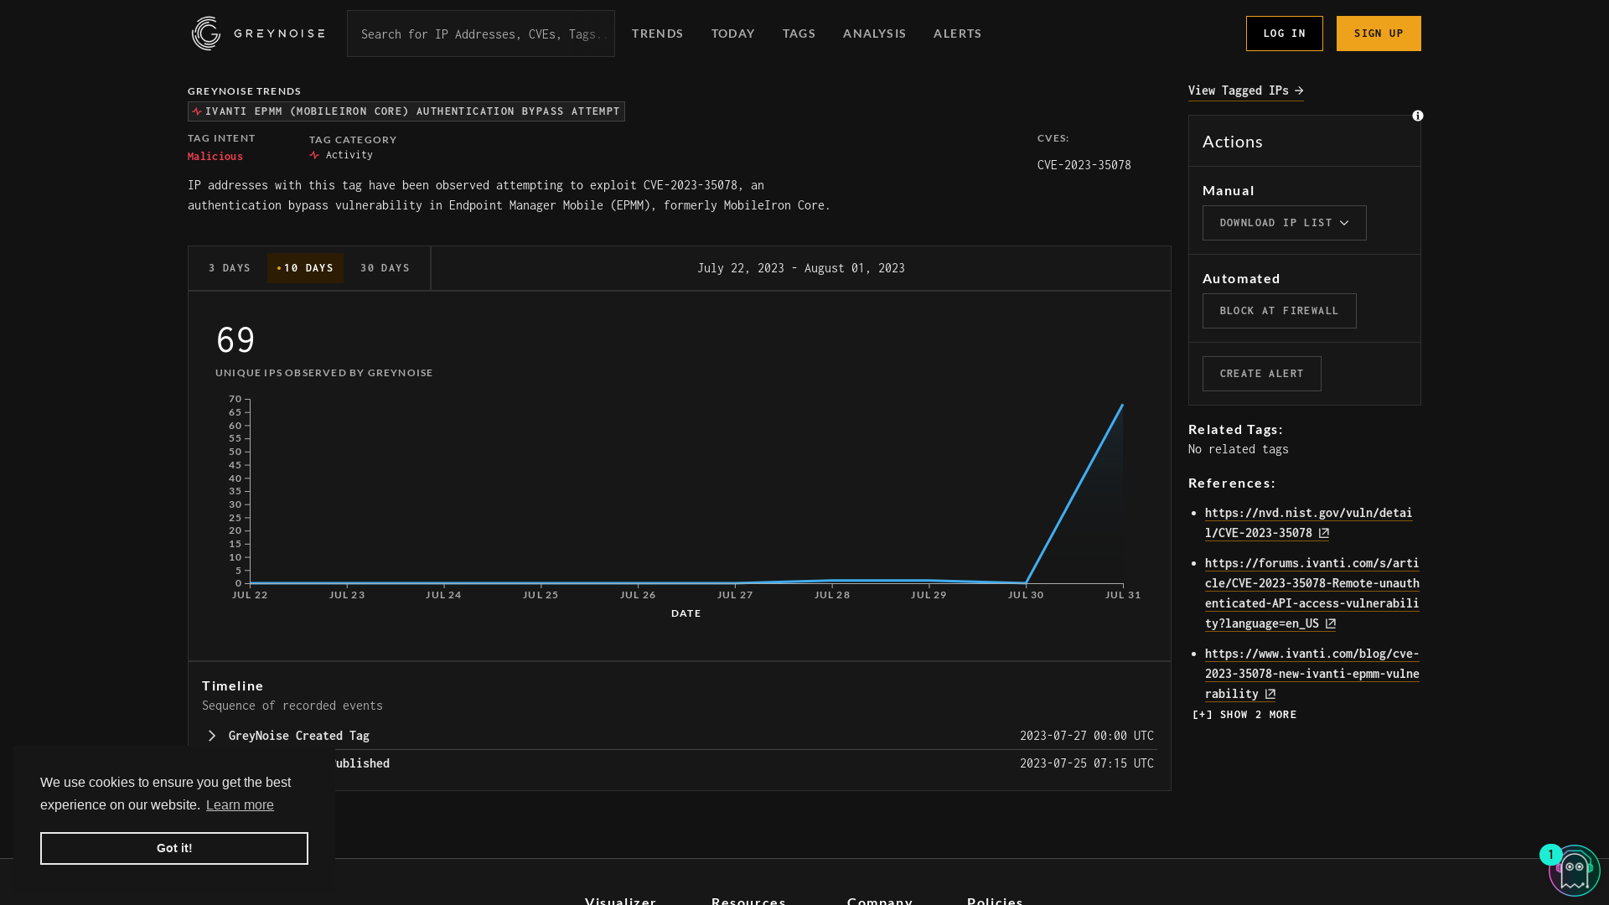Open the Trends menu
The height and width of the screenshot is (905, 1609).
(x=658, y=34)
